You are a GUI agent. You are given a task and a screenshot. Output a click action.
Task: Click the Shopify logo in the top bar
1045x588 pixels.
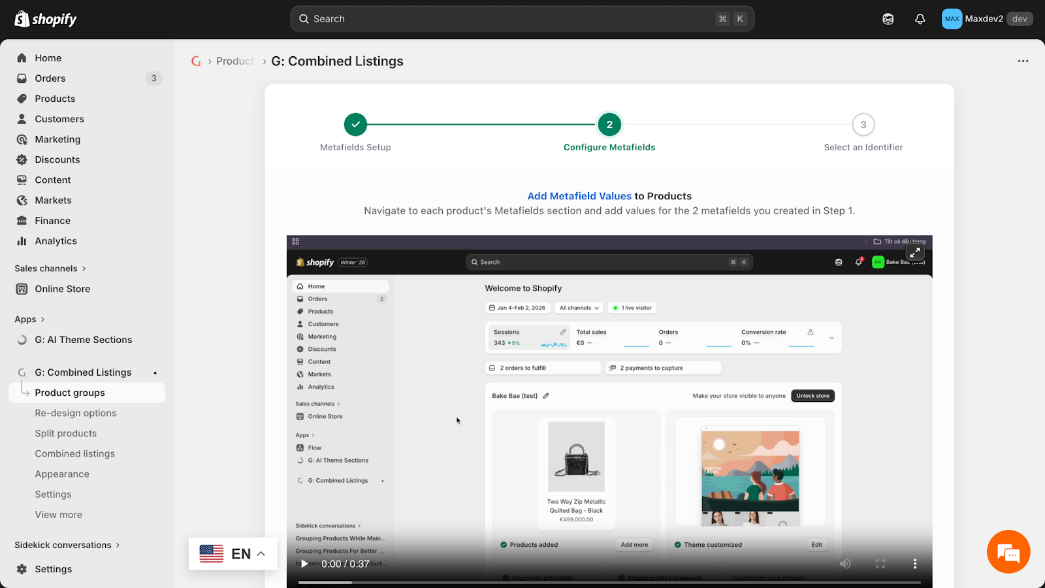pos(46,19)
